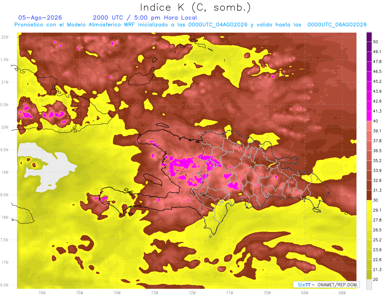Click longitude axis label "72W"
The height and width of the screenshot is (297, 384).
(x=192, y=293)
